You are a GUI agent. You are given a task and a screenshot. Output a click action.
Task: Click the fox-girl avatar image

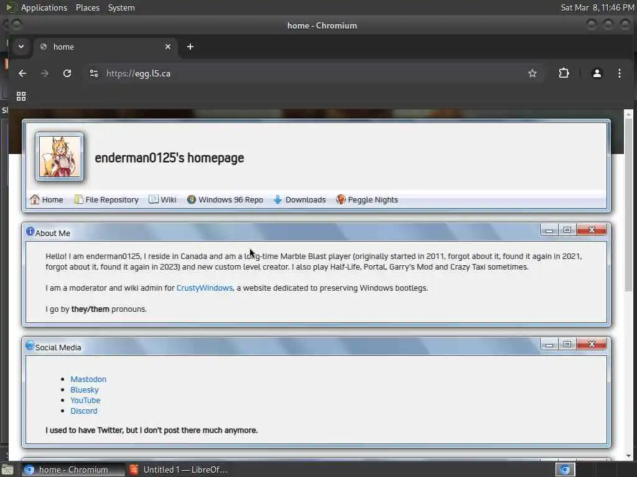pyautogui.click(x=59, y=156)
